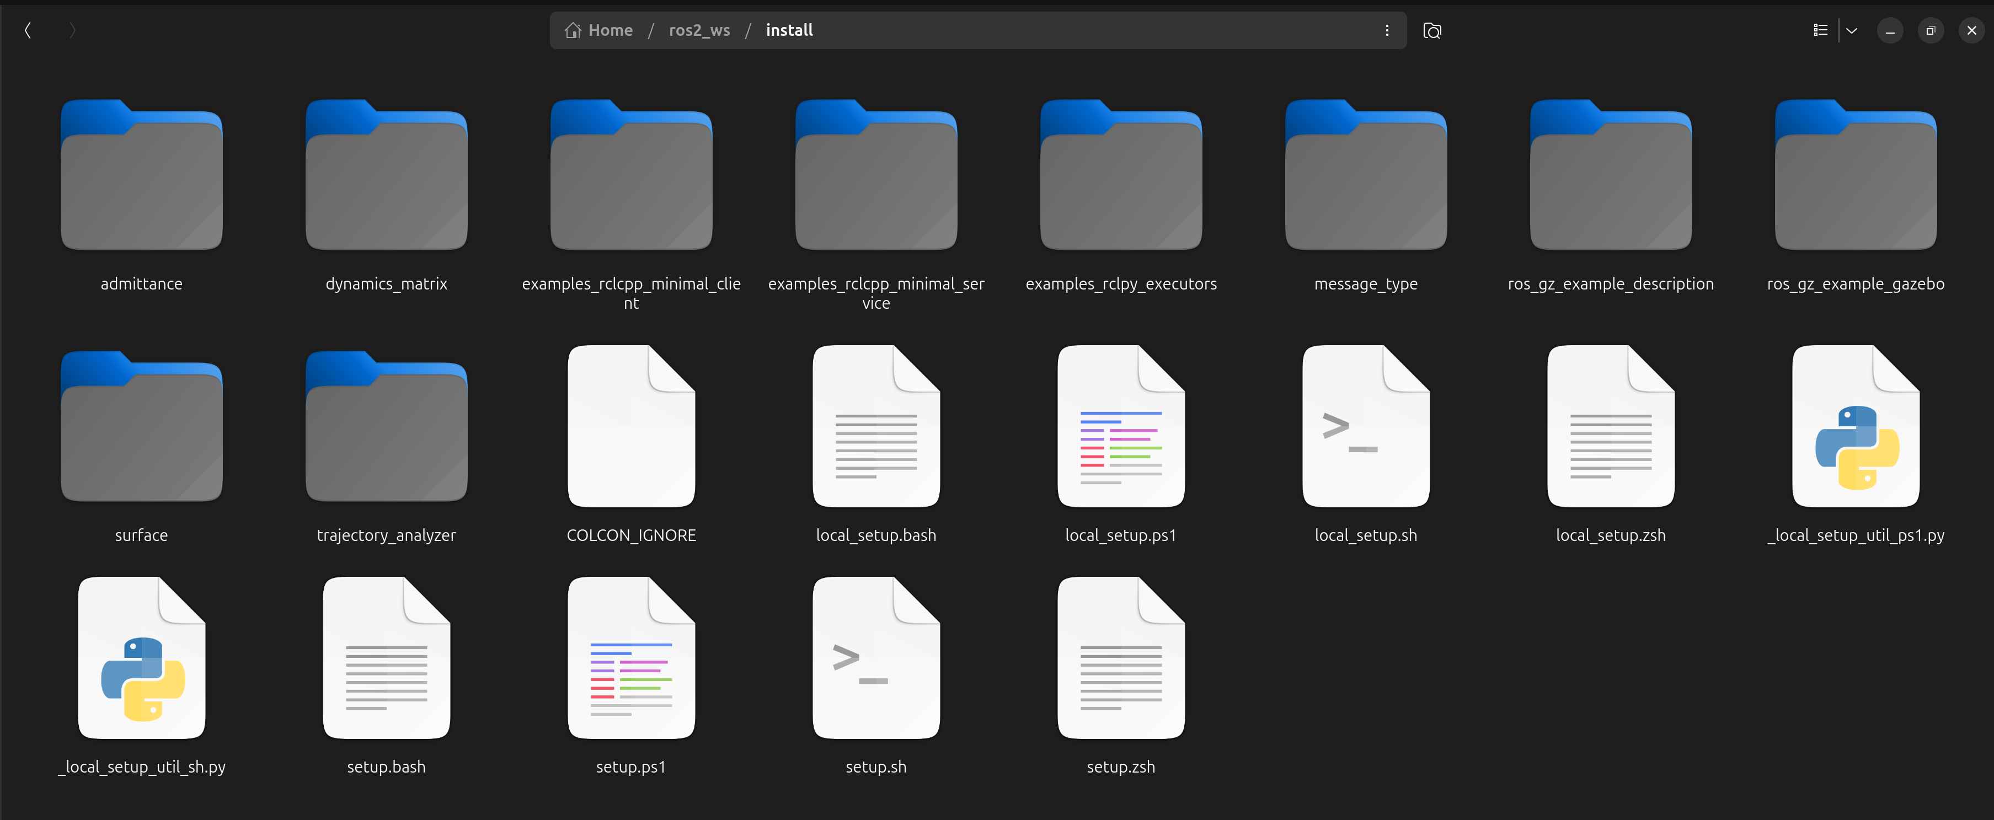Select the ros_gz_example_gazebo folder
Image resolution: width=1994 pixels, height=820 pixels.
point(1856,176)
